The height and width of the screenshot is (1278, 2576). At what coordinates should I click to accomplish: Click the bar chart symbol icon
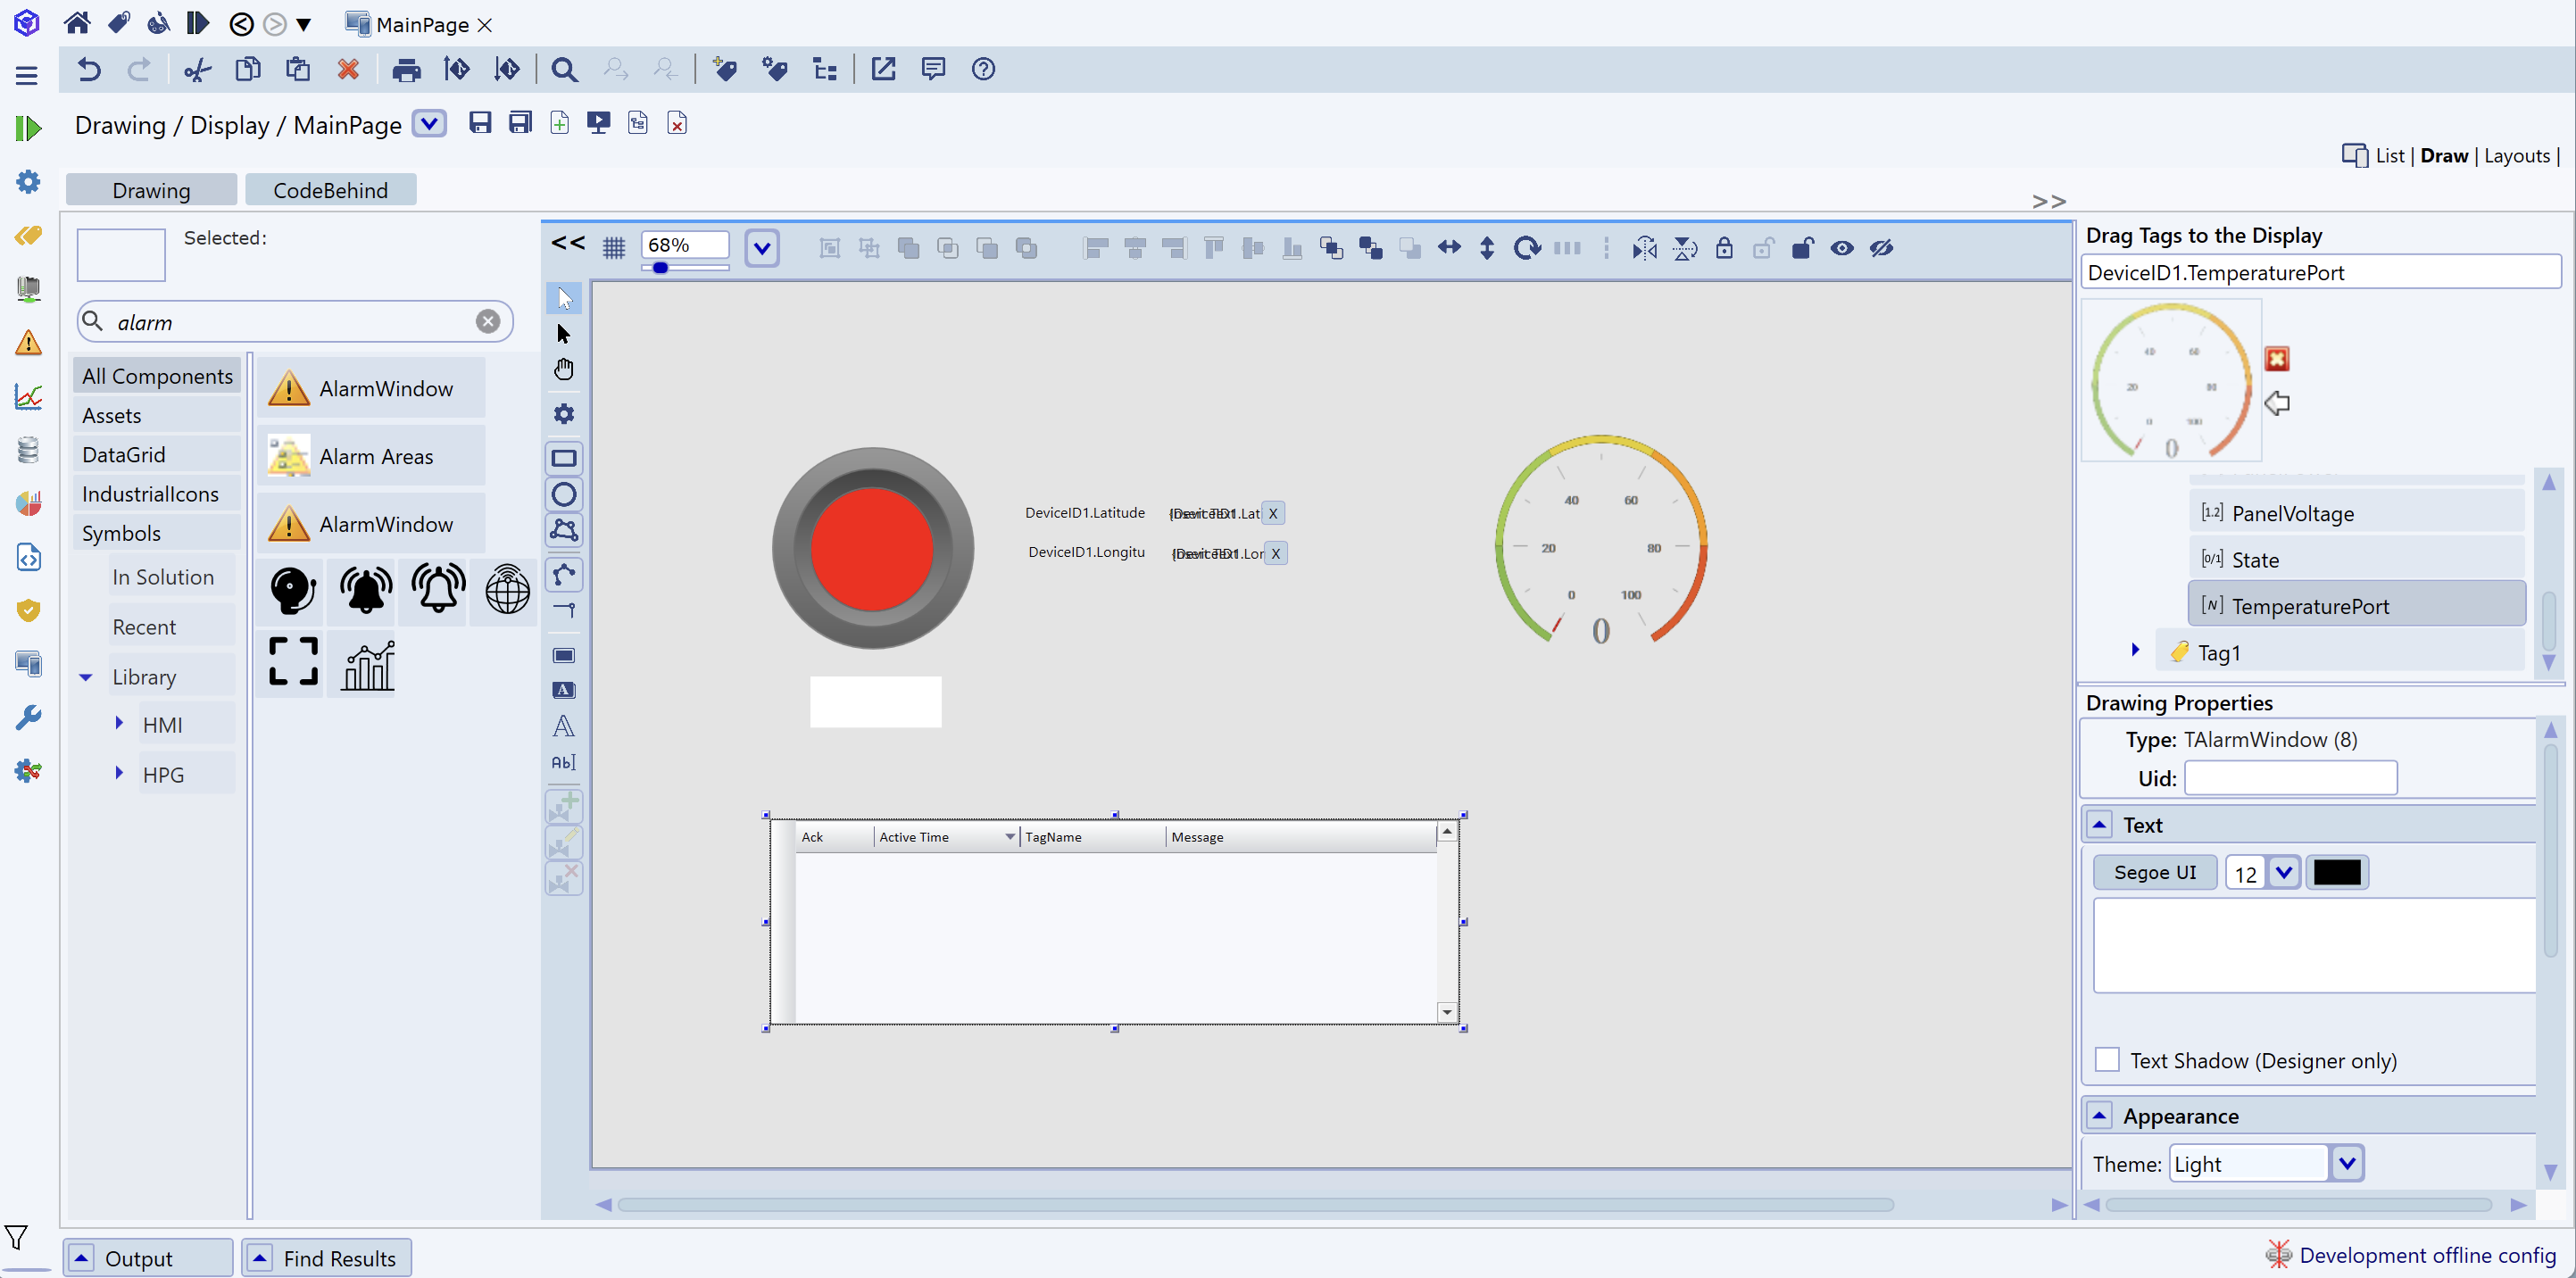coord(369,665)
